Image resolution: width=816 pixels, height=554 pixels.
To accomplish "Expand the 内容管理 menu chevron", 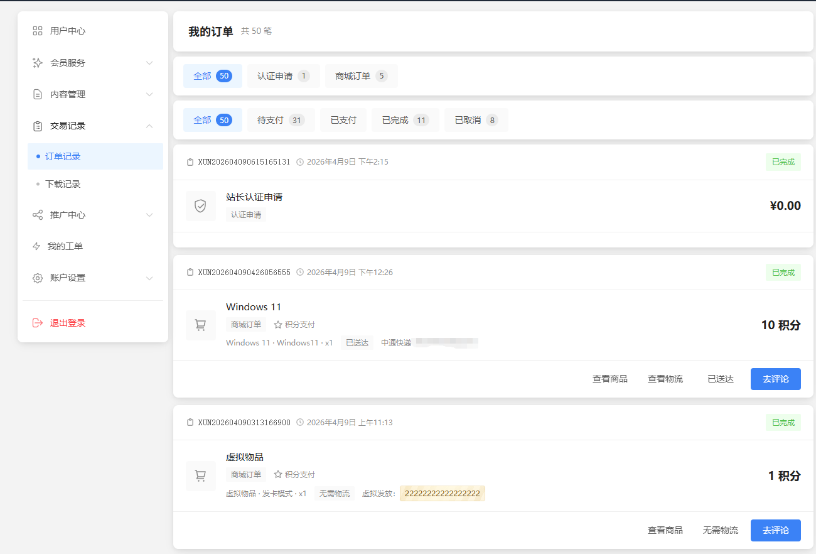I will (x=149, y=94).
